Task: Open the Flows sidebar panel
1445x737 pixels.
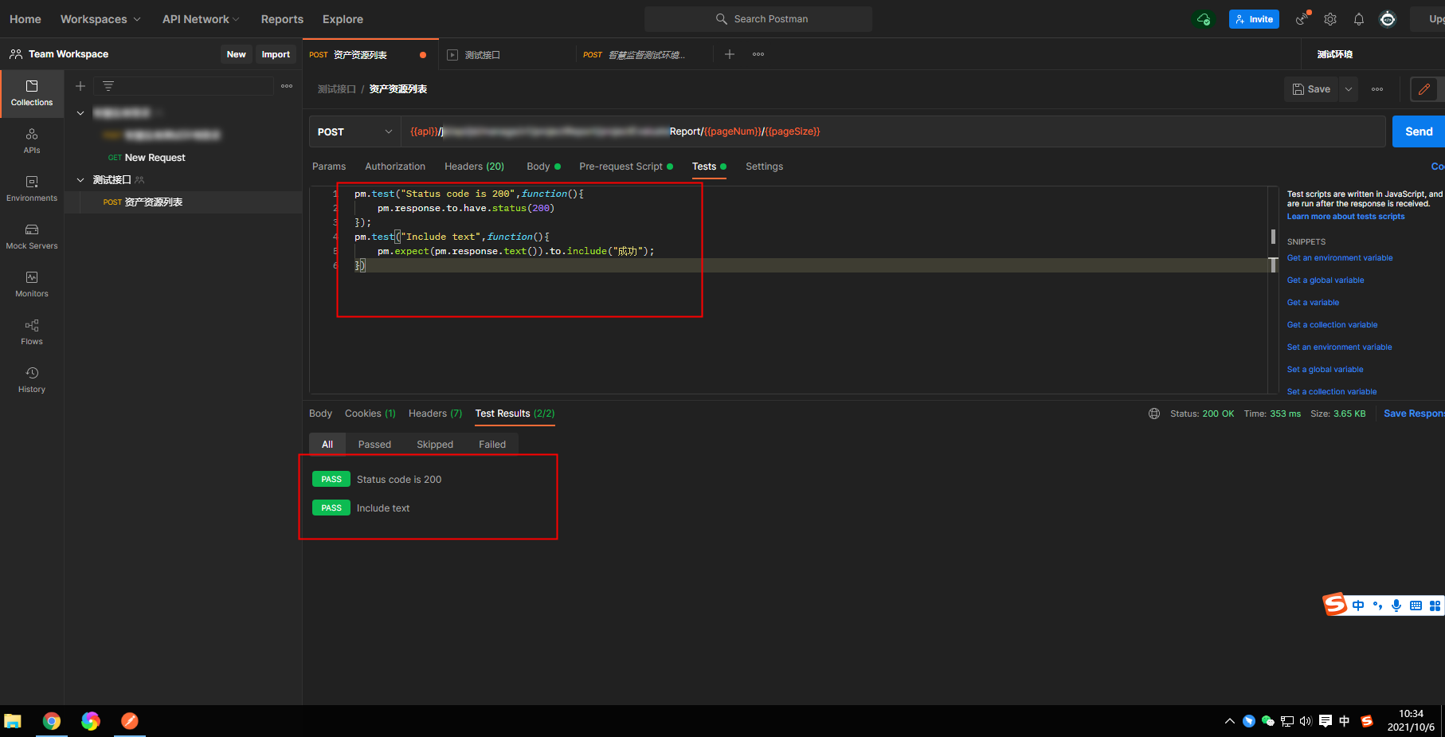Action: (x=32, y=332)
